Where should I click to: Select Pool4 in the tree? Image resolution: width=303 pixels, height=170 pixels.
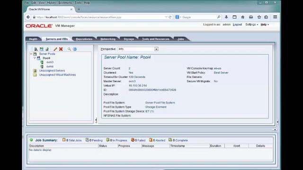[x=46, y=58]
